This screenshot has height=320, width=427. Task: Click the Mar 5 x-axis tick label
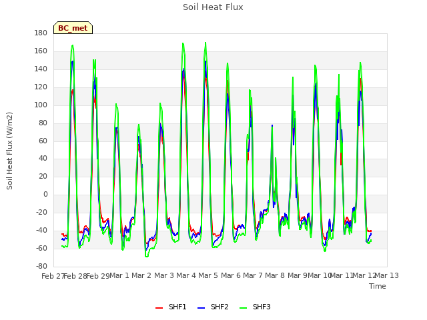208,275
